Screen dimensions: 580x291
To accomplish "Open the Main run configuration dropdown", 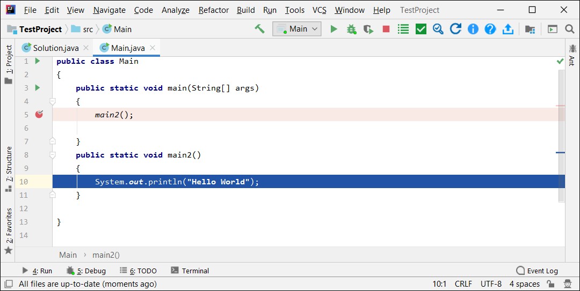I will pyautogui.click(x=297, y=29).
